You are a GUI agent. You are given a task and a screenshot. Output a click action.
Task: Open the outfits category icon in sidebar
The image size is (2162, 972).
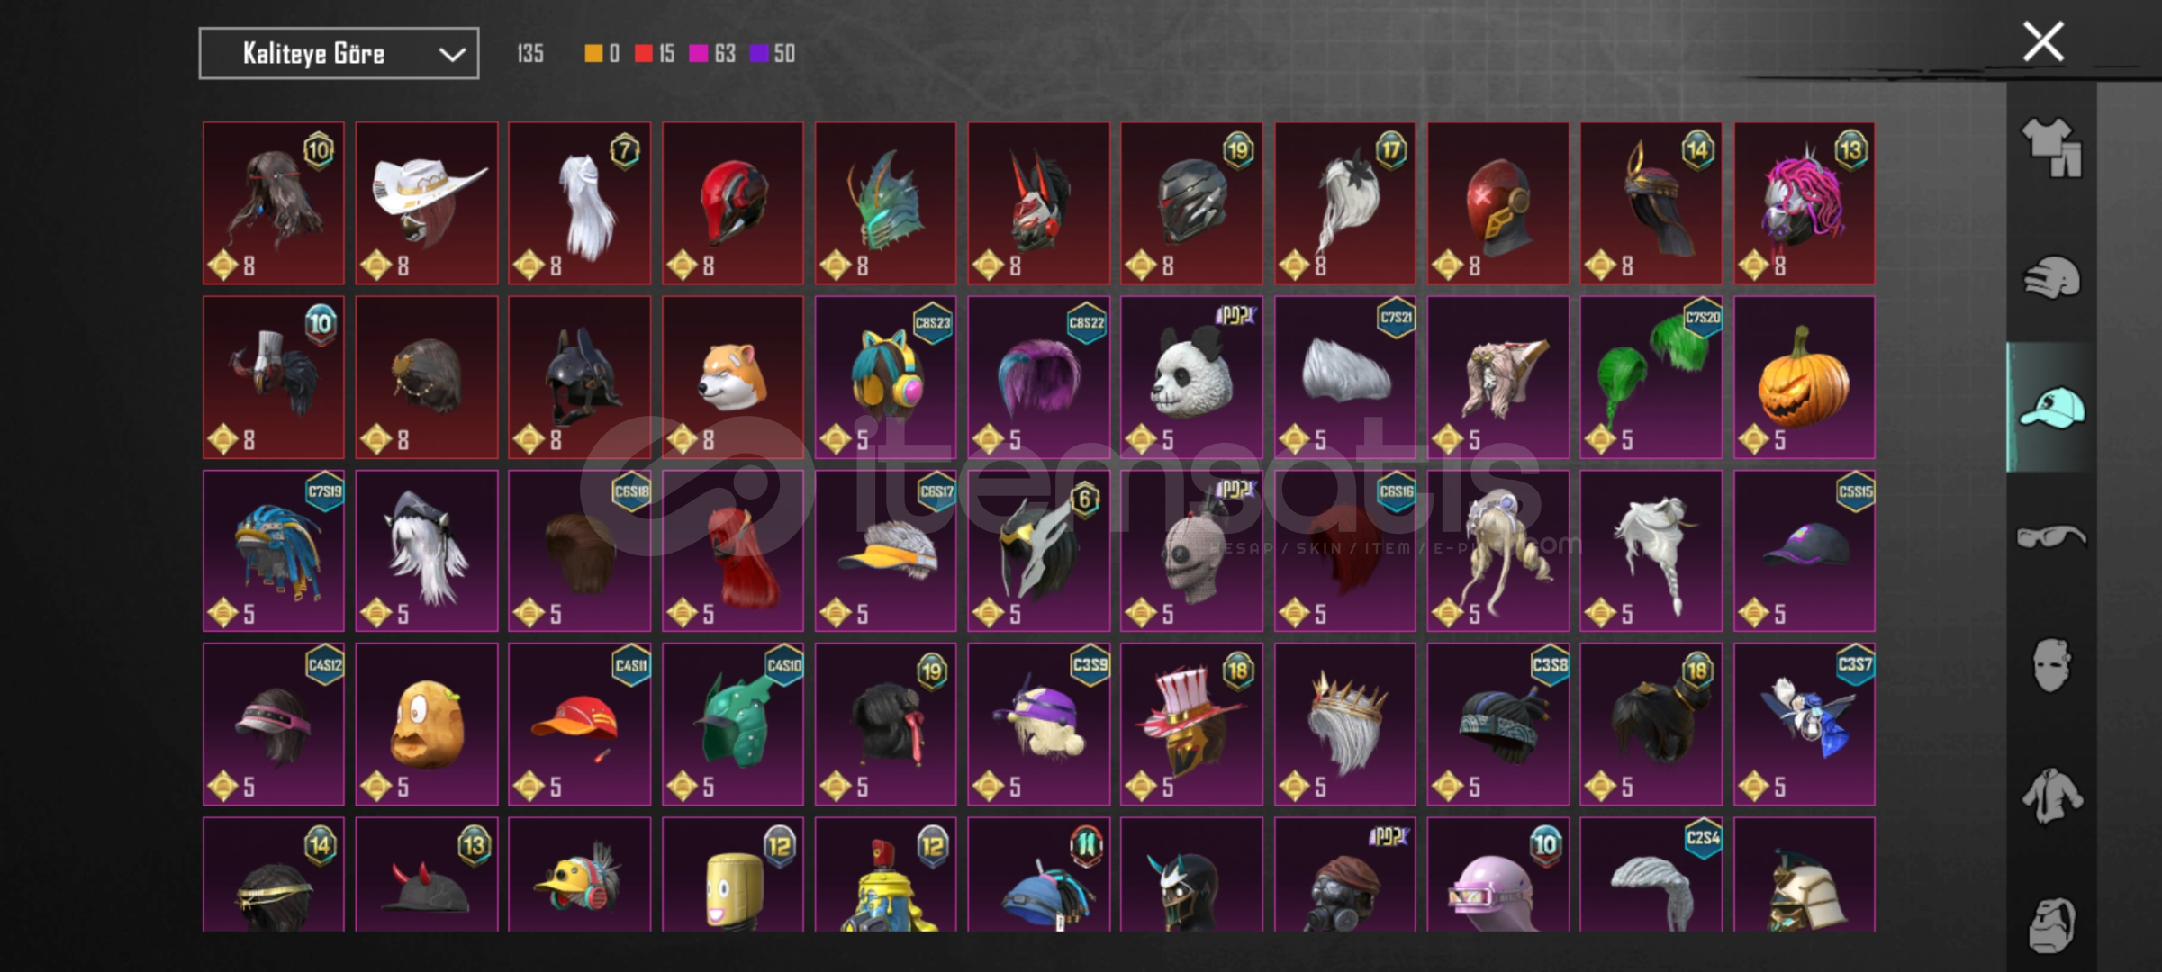click(x=2052, y=148)
